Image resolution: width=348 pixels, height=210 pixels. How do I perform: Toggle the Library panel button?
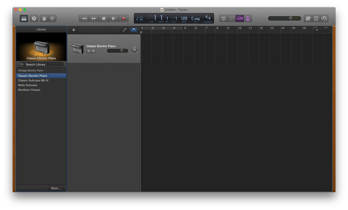[x=24, y=18]
